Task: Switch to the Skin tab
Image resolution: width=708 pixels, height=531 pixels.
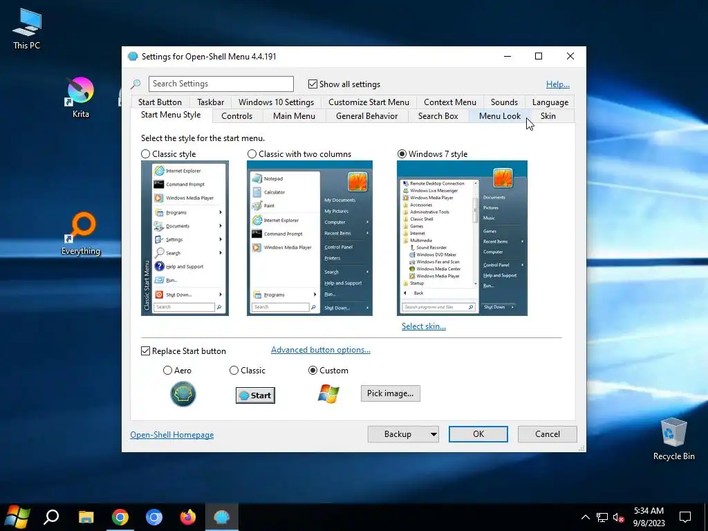Action: tap(548, 116)
